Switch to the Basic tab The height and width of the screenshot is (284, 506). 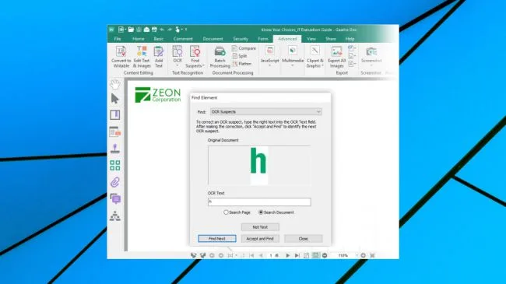[159, 39]
